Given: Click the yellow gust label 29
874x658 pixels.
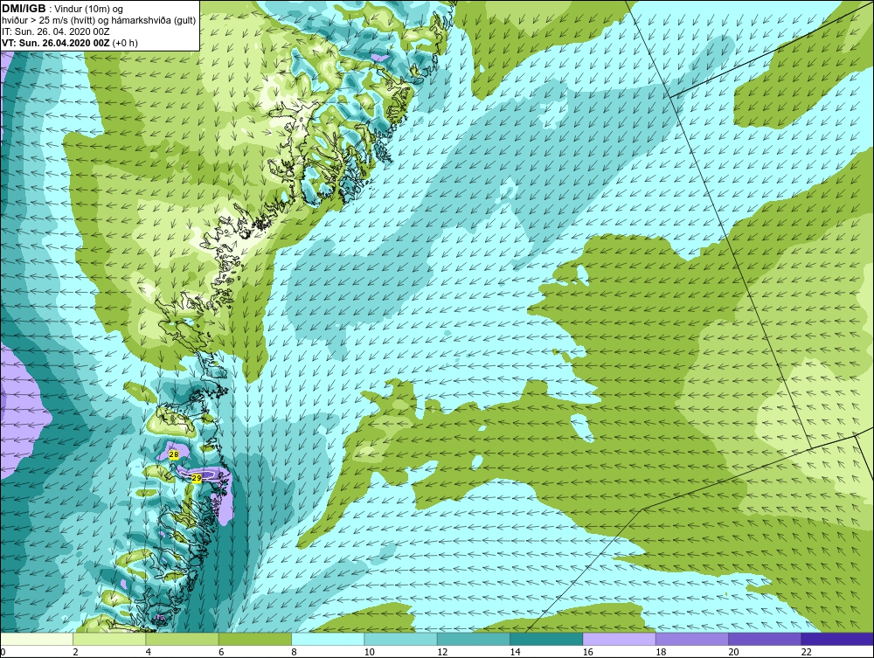Looking at the screenshot, I should [196, 478].
